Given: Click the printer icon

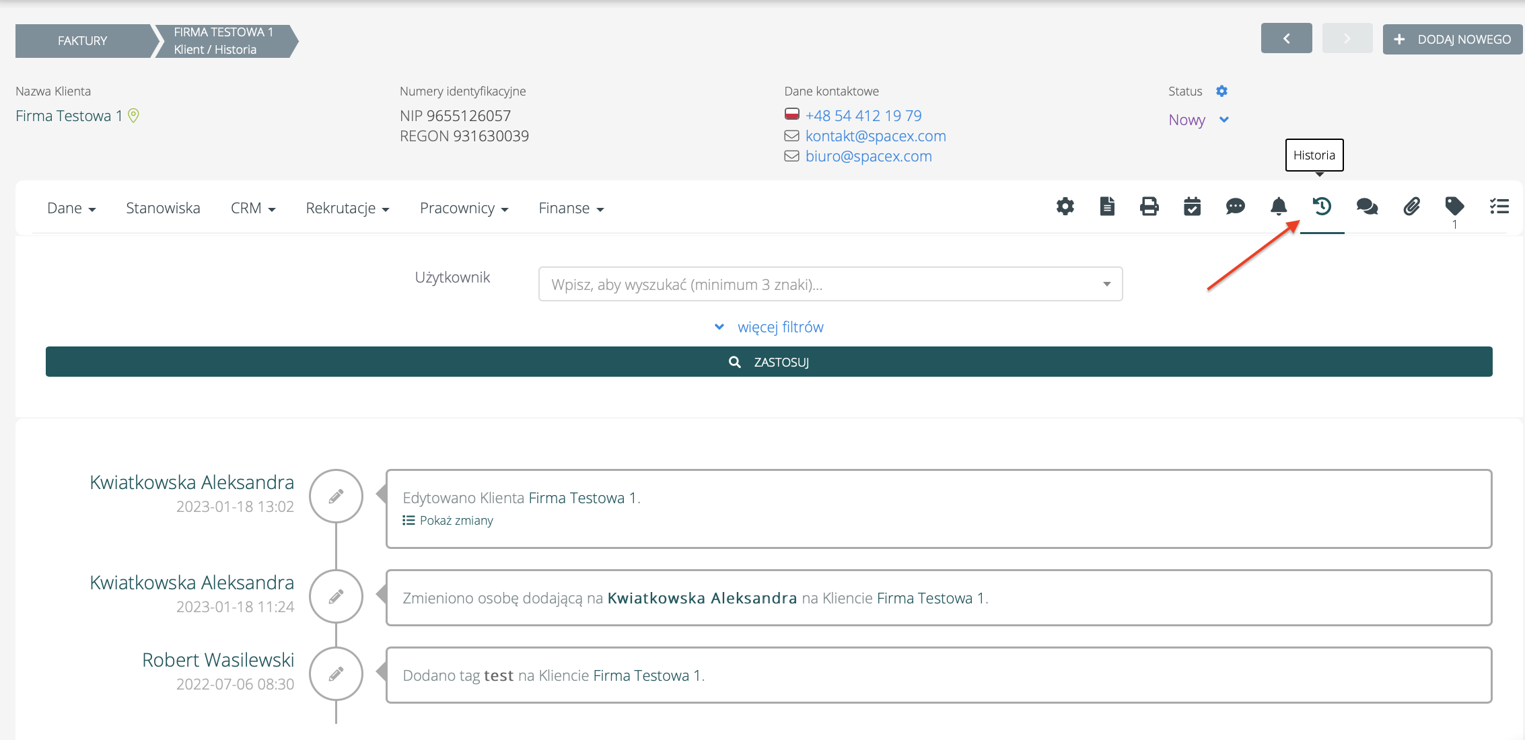Looking at the screenshot, I should (x=1149, y=207).
